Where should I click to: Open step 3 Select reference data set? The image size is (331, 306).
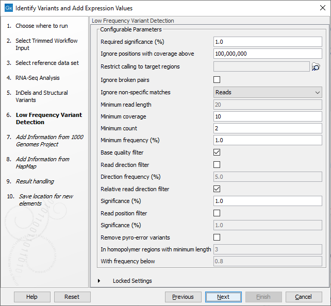[x=47, y=63]
